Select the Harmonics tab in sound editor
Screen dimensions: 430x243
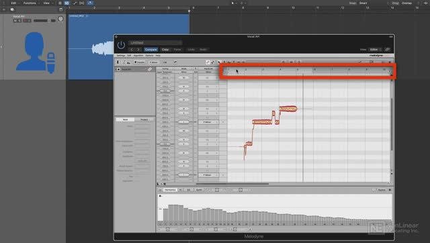[170, 190]
